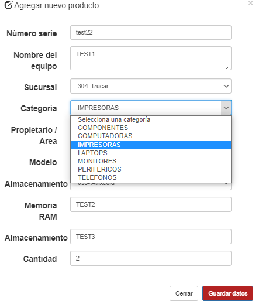Save with Guardar datos button
The width and height of the screenshot is (259, 305).
[x=227, y=293]
